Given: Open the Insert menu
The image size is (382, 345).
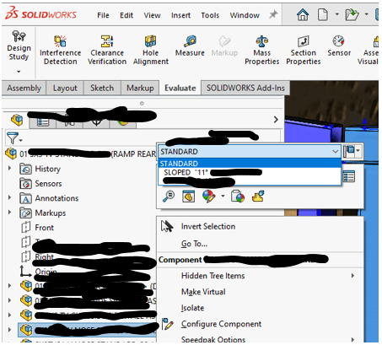Looking at the screenshot, I should coord(180,15).
